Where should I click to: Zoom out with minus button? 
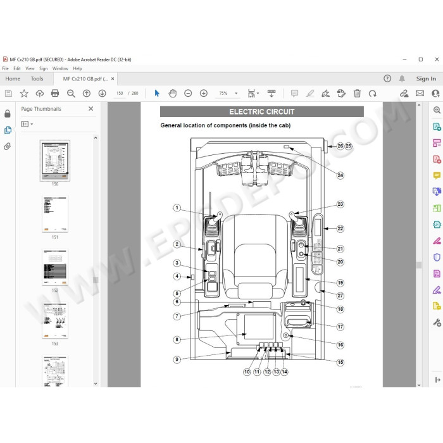(x=188, y=93)
